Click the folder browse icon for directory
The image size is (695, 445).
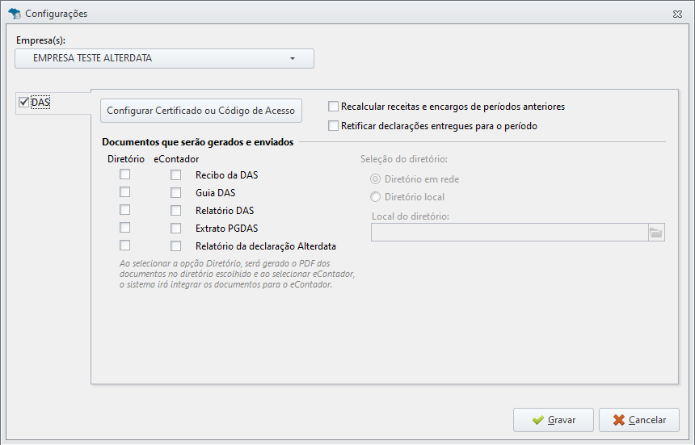pyautogui.click(x=656, y=233)
